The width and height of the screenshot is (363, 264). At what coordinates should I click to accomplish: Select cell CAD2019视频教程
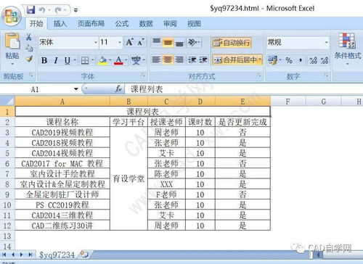click(62, 133)
